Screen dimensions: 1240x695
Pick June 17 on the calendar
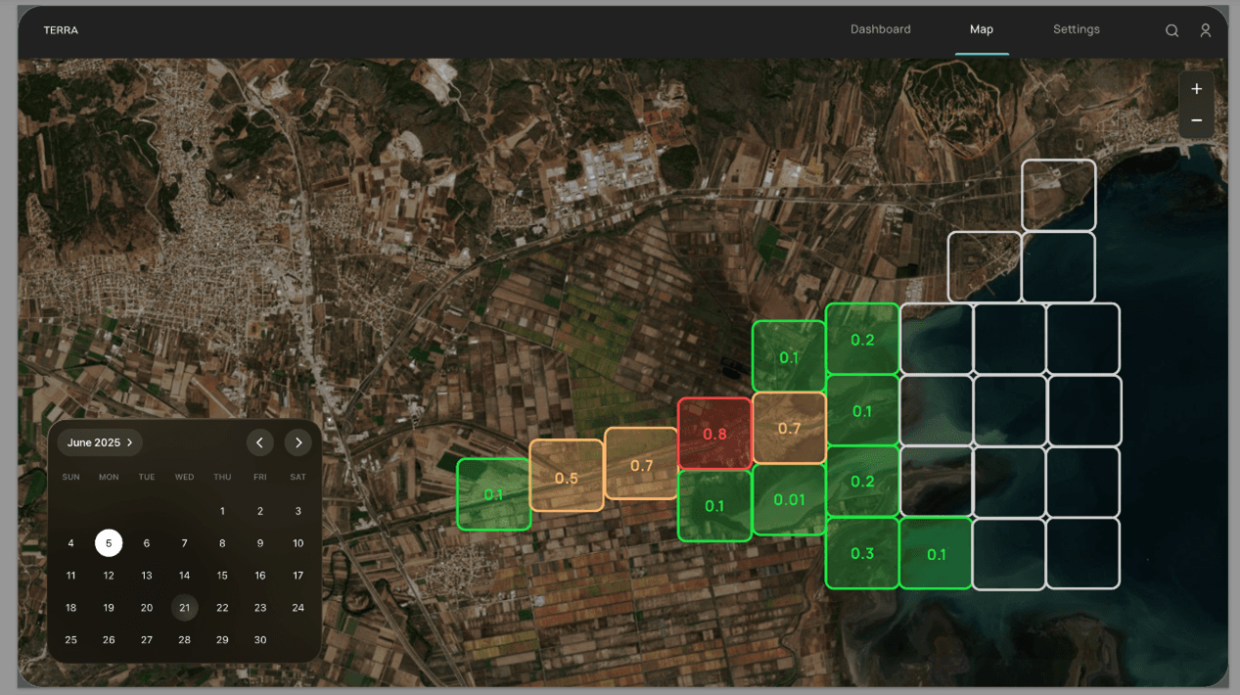[x=299, y=576]
